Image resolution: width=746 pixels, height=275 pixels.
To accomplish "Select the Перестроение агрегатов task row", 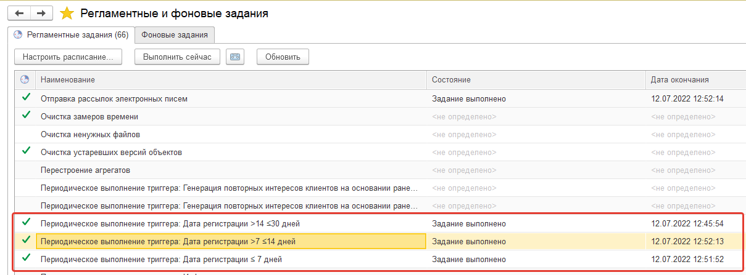I will point(85,170).
